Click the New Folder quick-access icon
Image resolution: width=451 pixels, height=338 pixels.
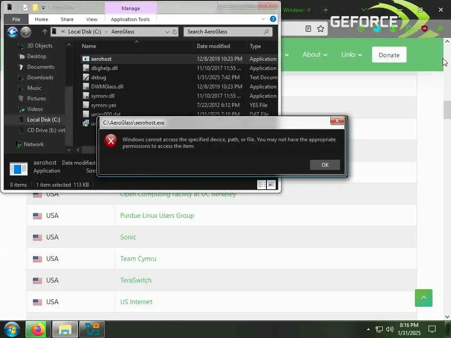pos(35,7)
